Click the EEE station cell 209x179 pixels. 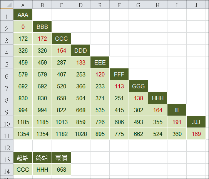point(100,62)
